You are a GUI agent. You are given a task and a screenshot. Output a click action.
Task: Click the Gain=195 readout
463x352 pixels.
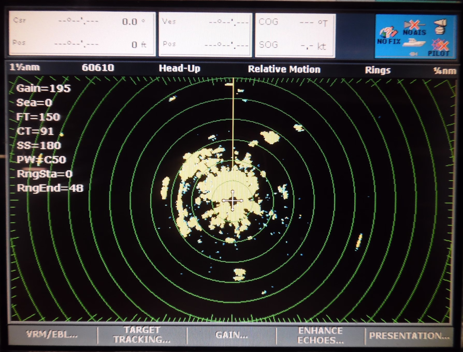[43, 89]
